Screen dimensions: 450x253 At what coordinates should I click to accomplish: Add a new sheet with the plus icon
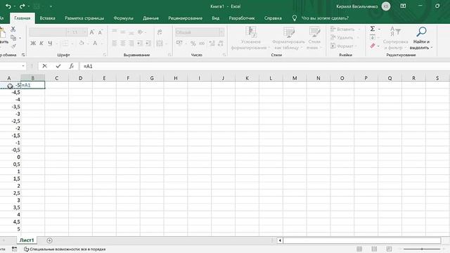(x=49, y=240)
